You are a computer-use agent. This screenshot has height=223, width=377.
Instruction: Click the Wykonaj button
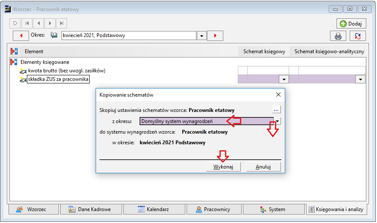[x=223, y=167]
